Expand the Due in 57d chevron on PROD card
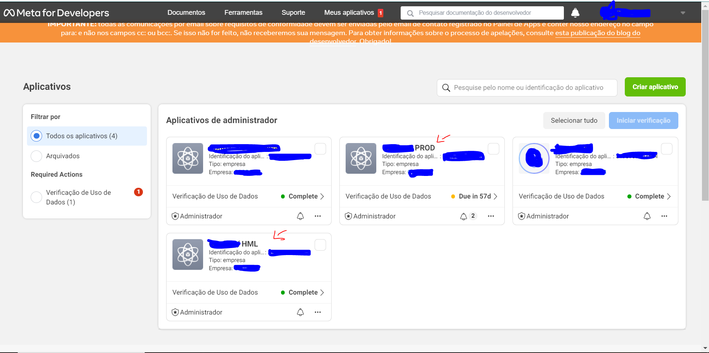 [x=496, y=196]
